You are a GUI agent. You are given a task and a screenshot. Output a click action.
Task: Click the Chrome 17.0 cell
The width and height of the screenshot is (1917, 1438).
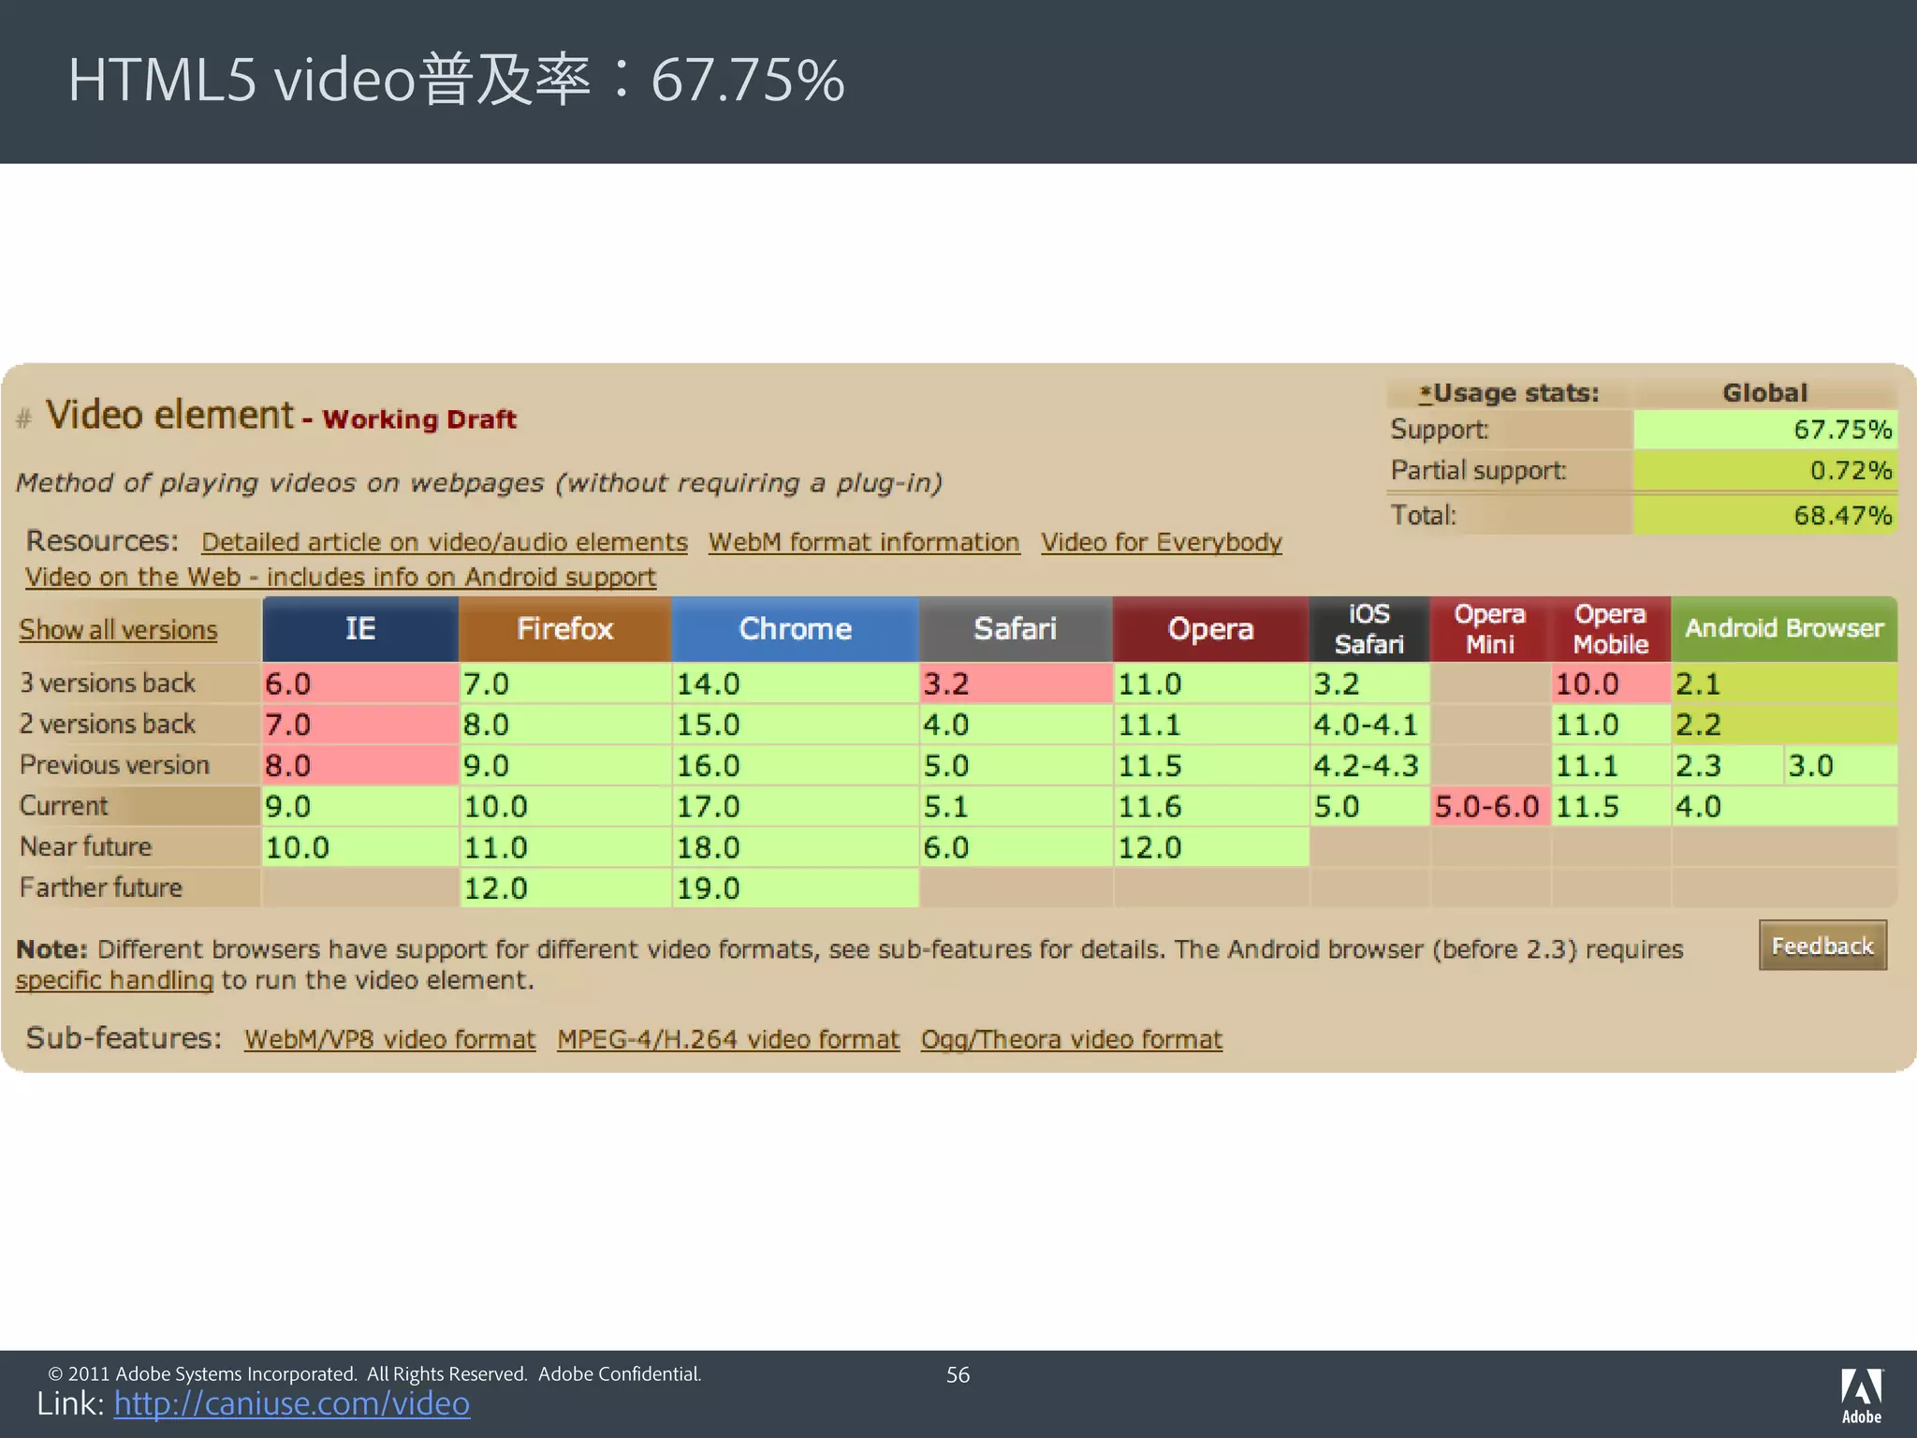pyautogui.click(x=796, y=806)
